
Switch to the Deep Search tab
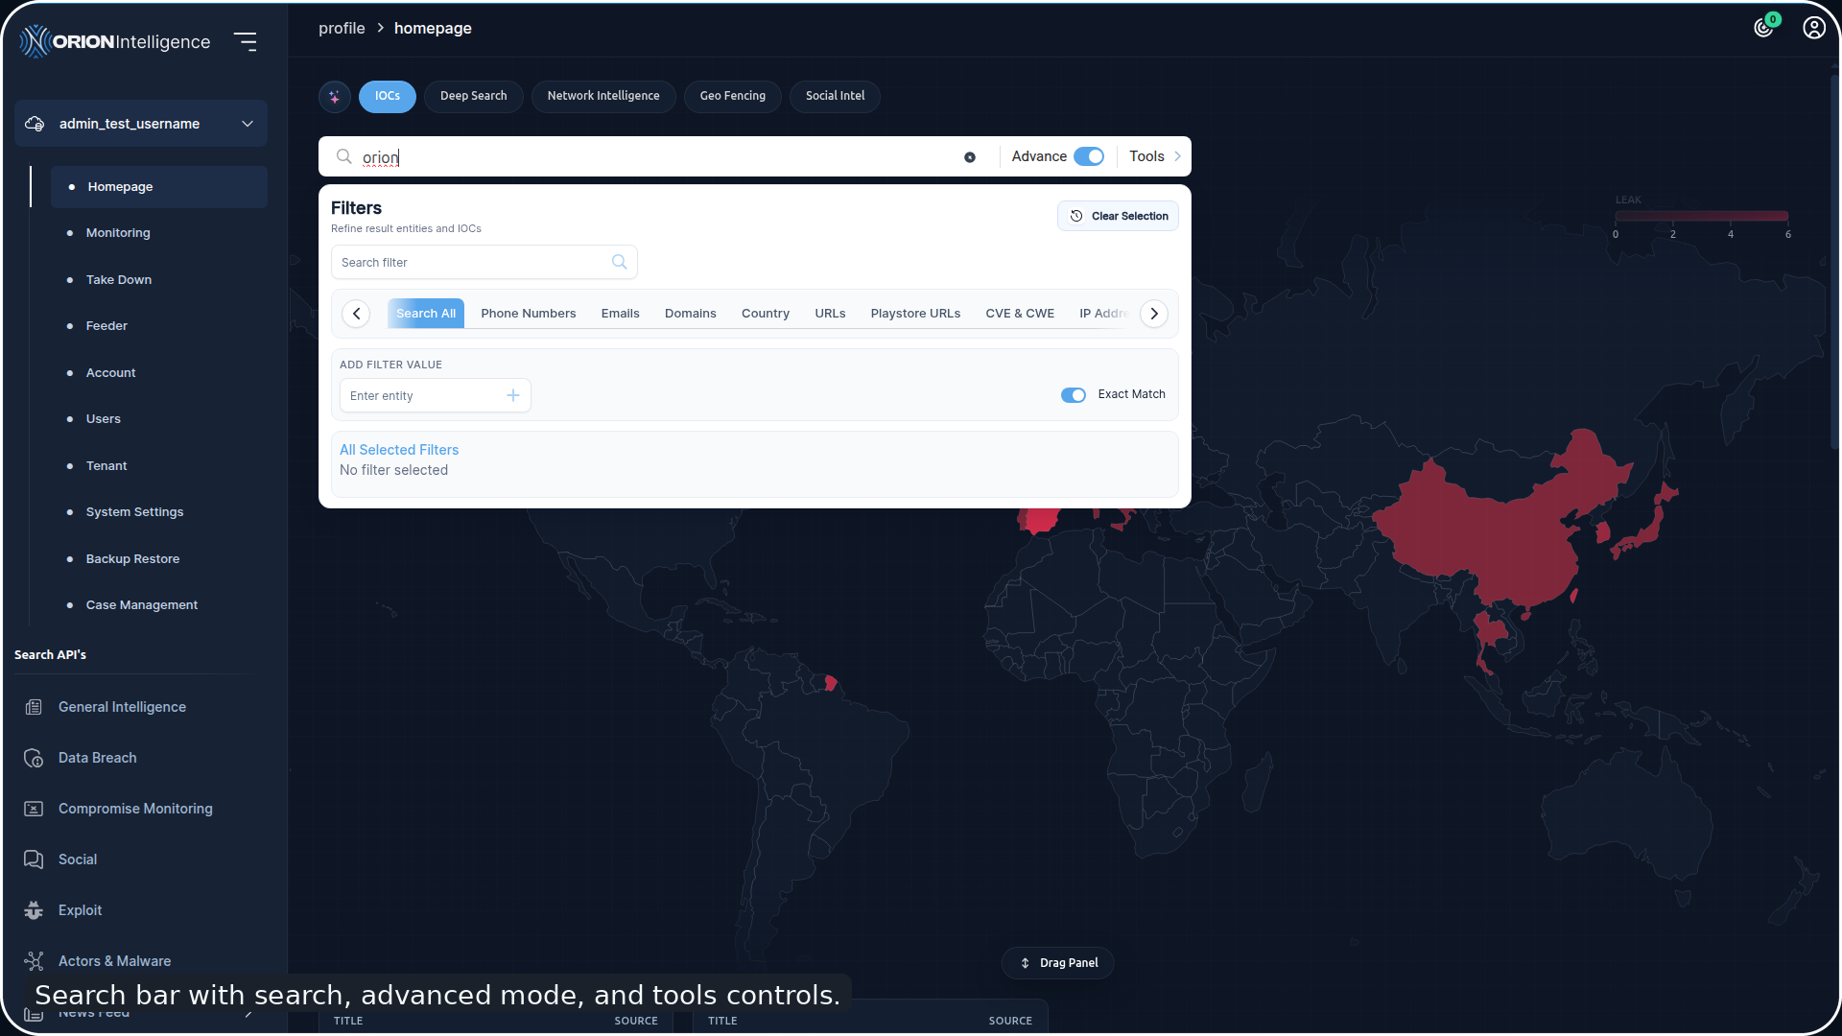tap(474, 96)
